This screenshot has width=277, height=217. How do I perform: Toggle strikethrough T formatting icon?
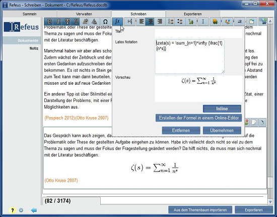tap(67, 22)
